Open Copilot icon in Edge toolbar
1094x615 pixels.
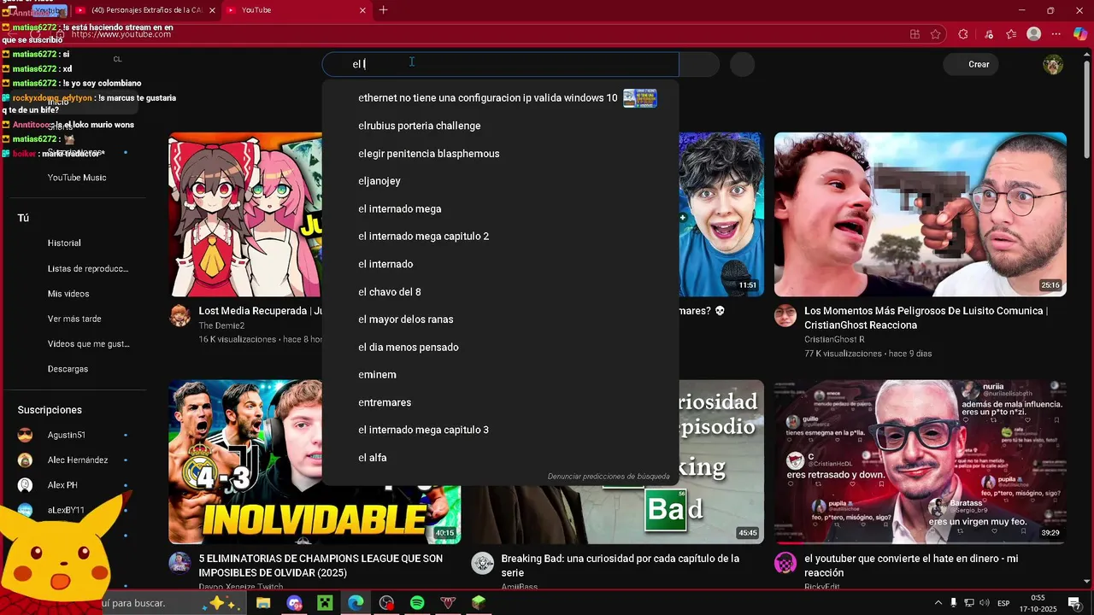[1080, 34]
